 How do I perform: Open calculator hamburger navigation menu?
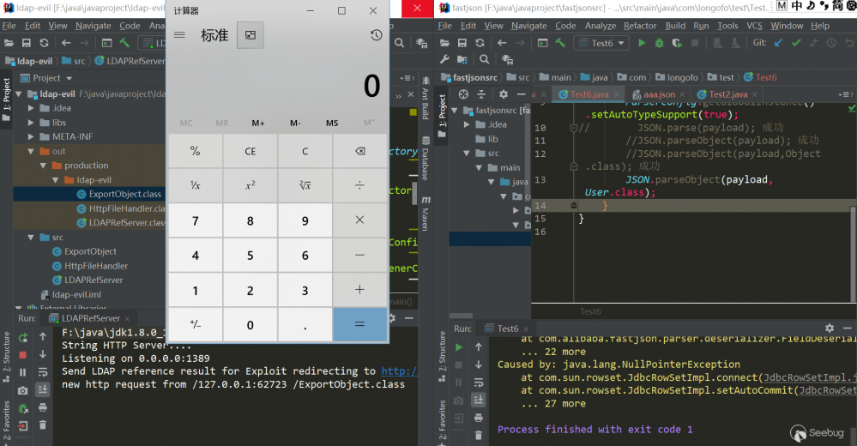[x=179, y=35]
